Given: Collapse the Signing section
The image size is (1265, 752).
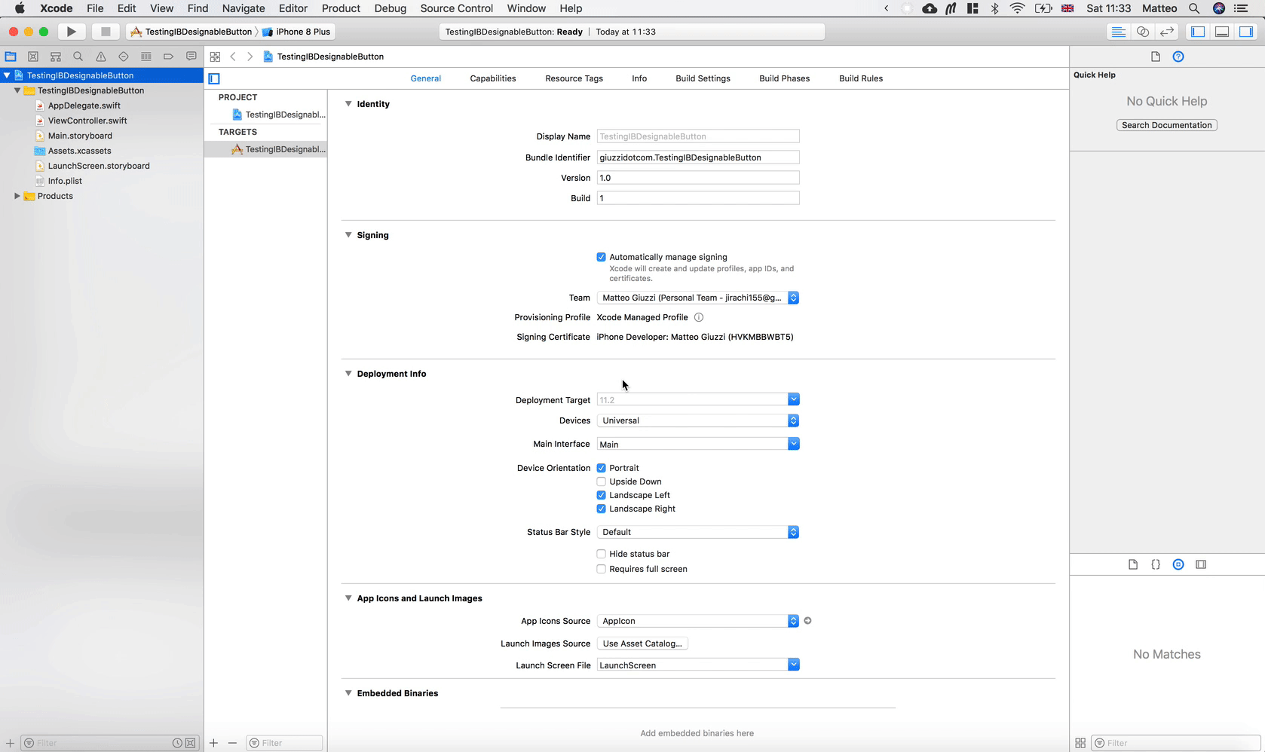Looking at the screenshot, I should (x=348, y=235).
